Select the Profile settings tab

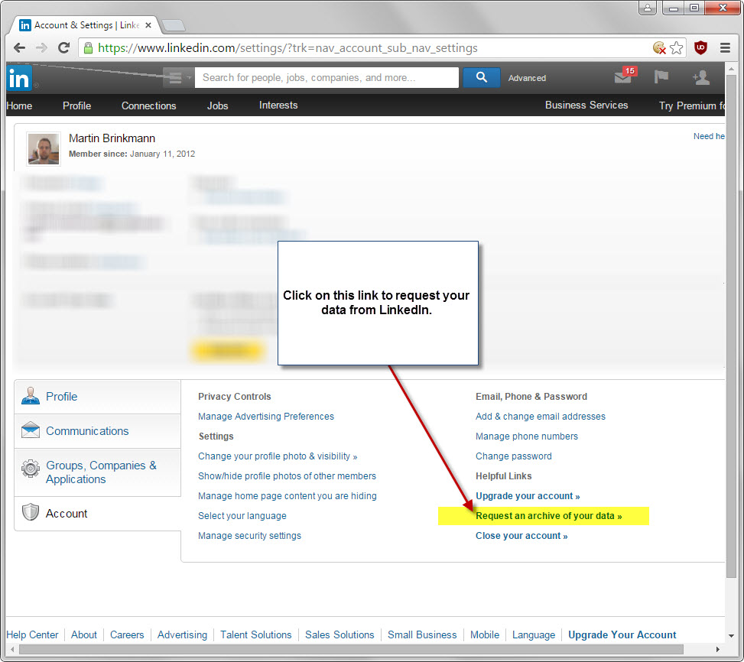pyautogui.click(x=98, y=397)
